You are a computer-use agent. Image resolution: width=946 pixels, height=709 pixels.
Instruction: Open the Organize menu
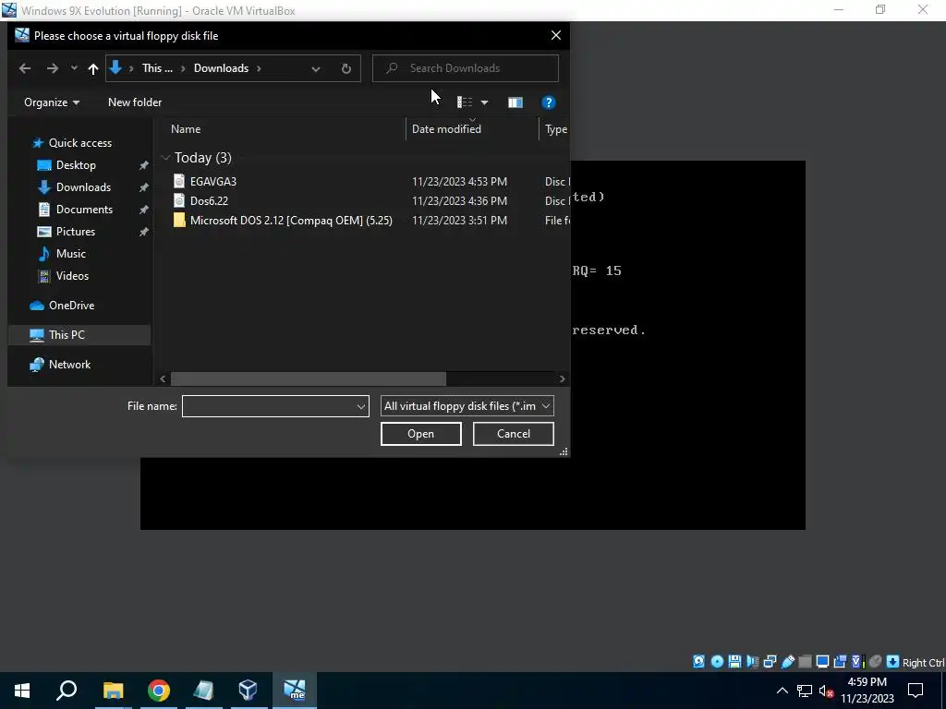pos(52,102)
